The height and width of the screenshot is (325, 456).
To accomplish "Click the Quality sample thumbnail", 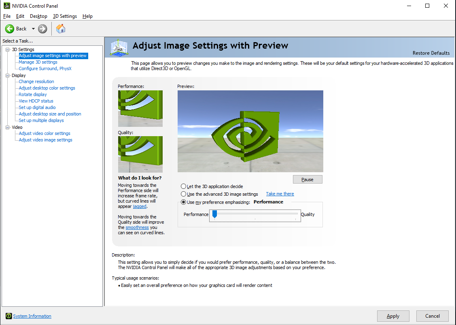I will click(x=140, y=154).
